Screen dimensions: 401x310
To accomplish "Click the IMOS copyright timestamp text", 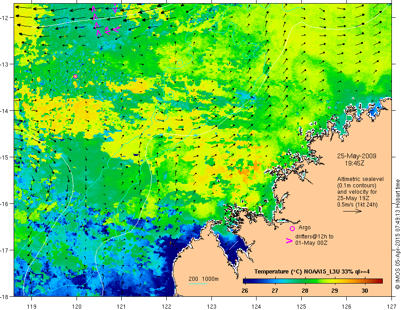I will (x=397, y=234).
